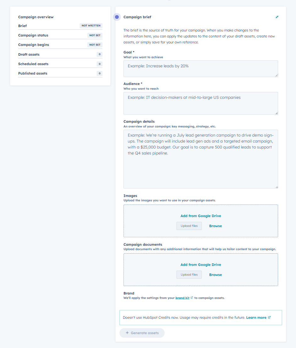
Task: Click Upload files under Images
Action: (189, 226)
